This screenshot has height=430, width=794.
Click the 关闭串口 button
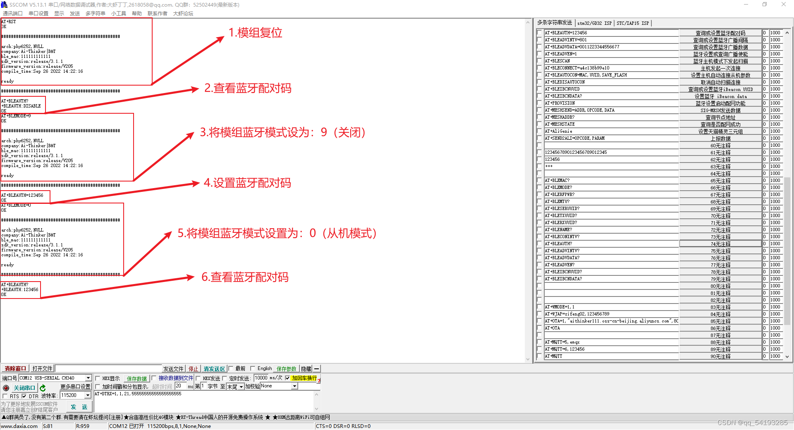click(x=24, y=388)
